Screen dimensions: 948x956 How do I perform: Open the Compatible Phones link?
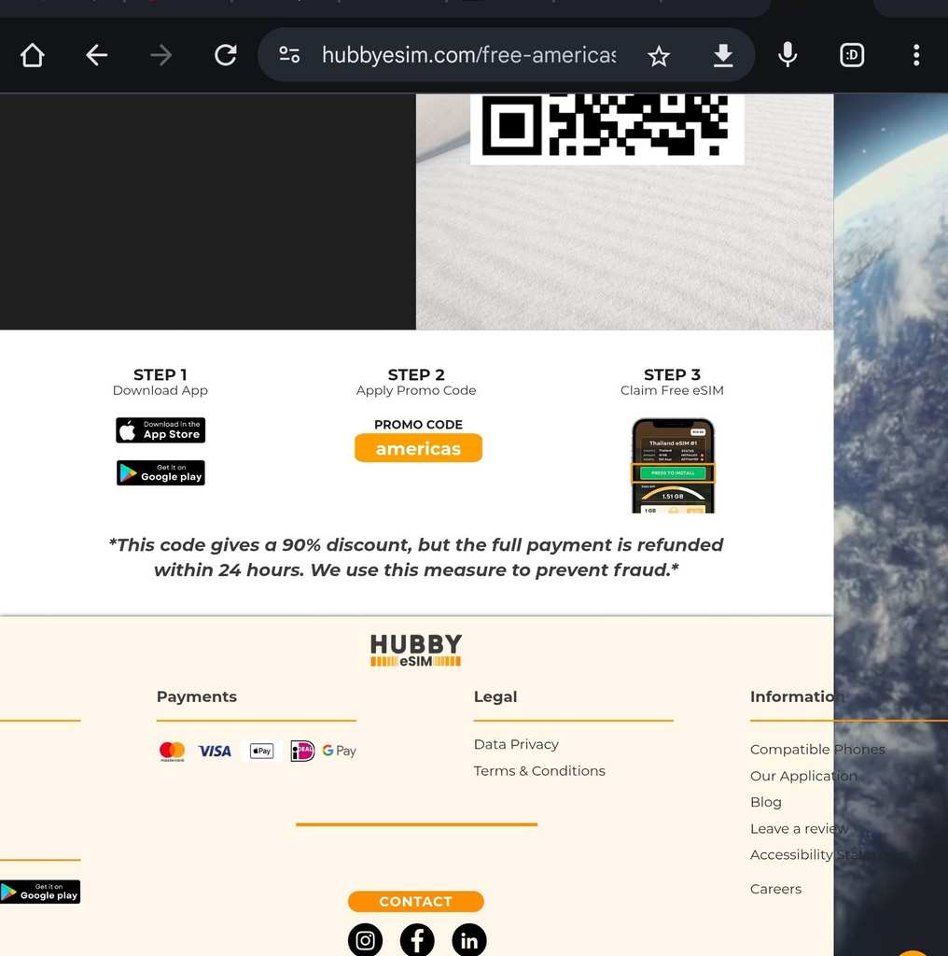(x=817, y=750)
